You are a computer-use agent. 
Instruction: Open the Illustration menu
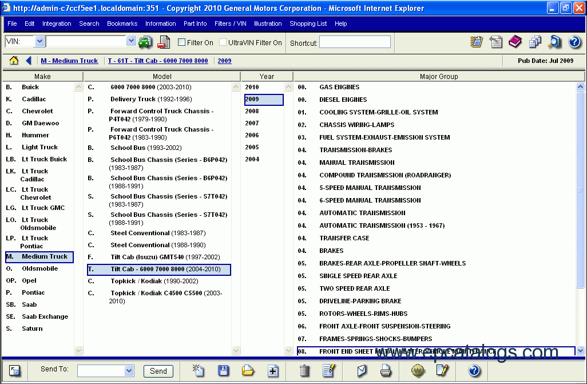pos(268,23)
